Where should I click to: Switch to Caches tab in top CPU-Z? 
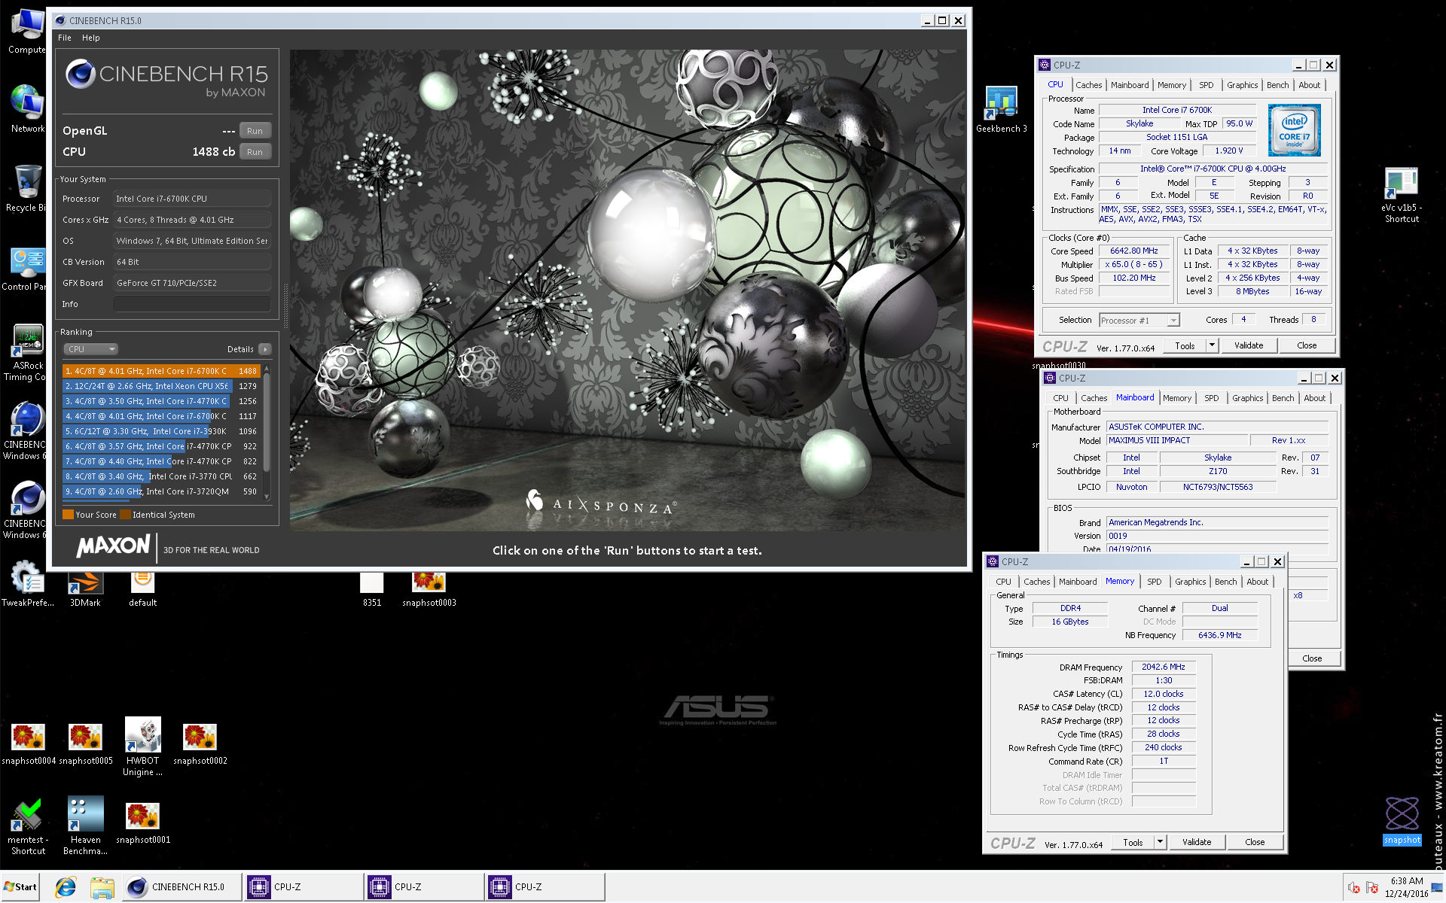(1088, 85)
